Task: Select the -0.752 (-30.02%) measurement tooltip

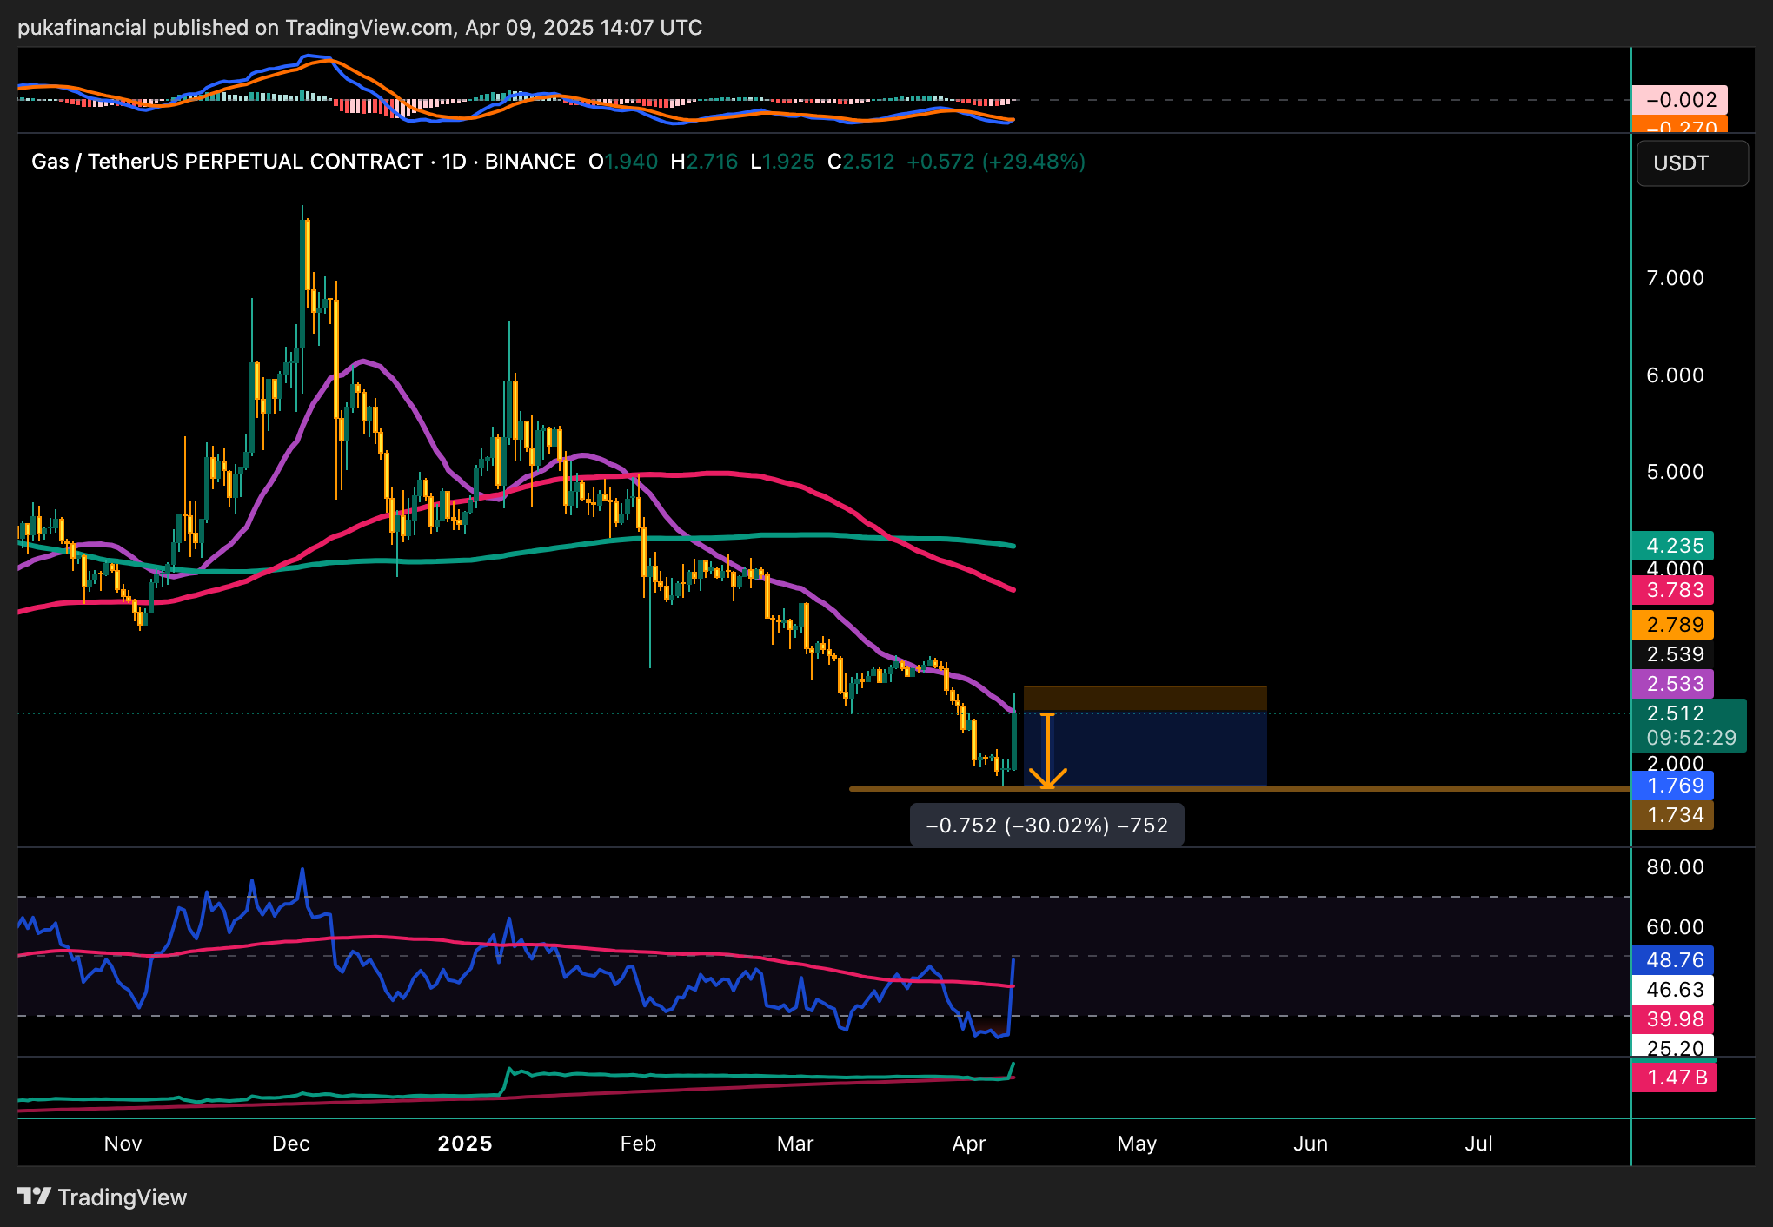Action: click(x=1046, y=826)
